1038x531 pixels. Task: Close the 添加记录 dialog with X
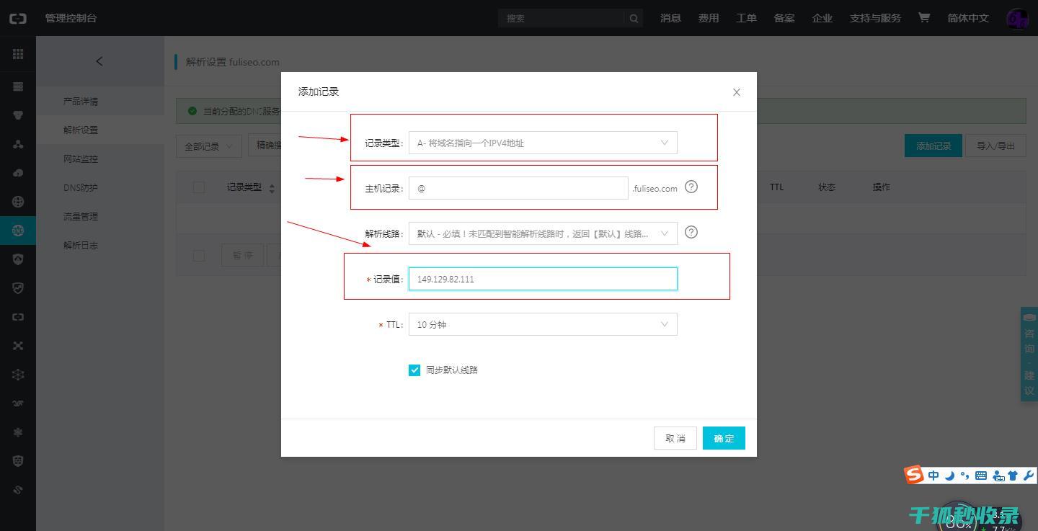click(x=737, y=92)
